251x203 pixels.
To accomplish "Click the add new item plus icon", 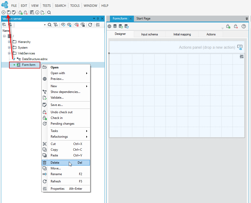I will [3, 12].
